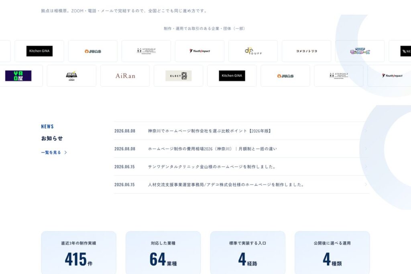The image size is (411, 274).
Task: Click the date 2026.06.15 on the アデコ株式会社 row
Action: 124,185
